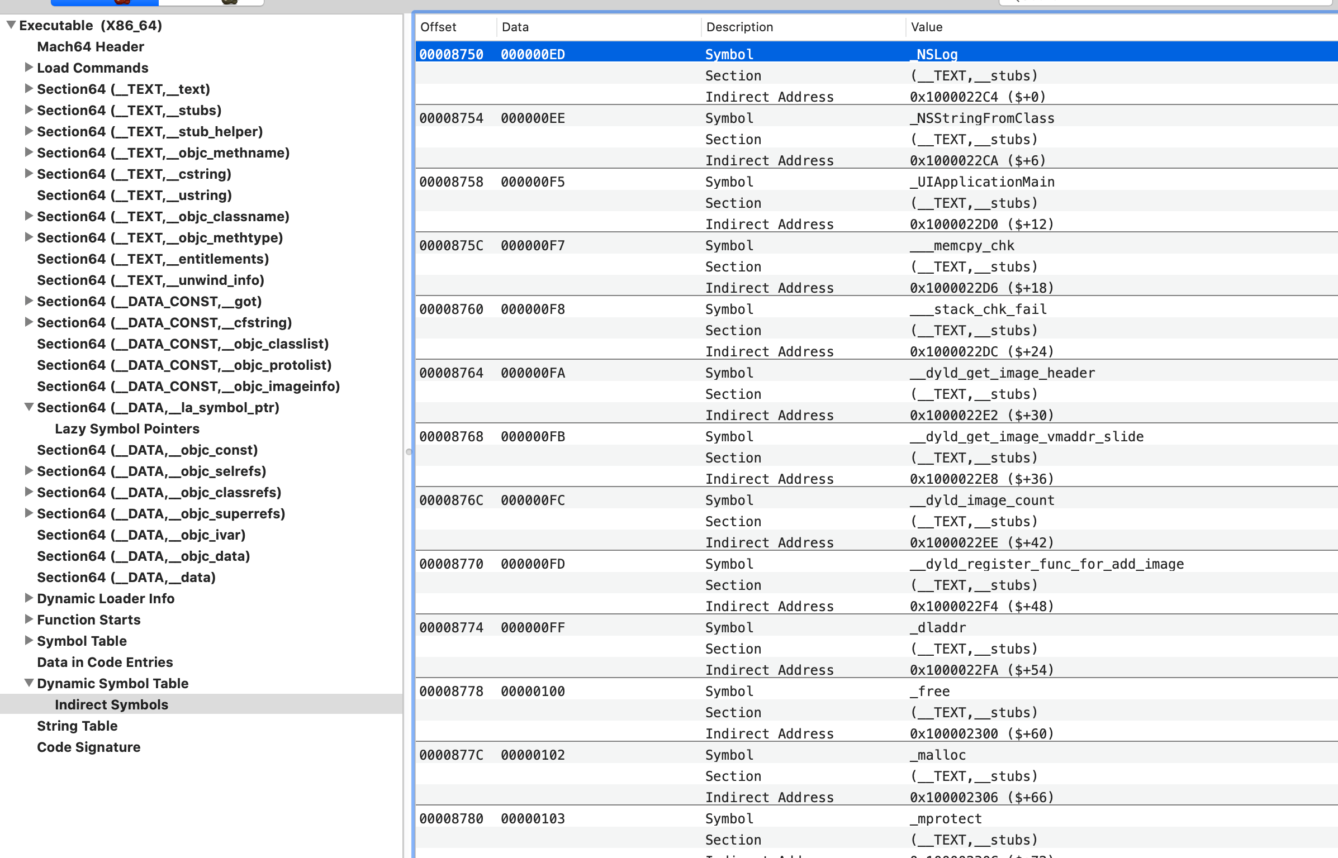Collapse the Executable (X86_64) root node
Screen dimensions: 1338x858
[11, 25]
